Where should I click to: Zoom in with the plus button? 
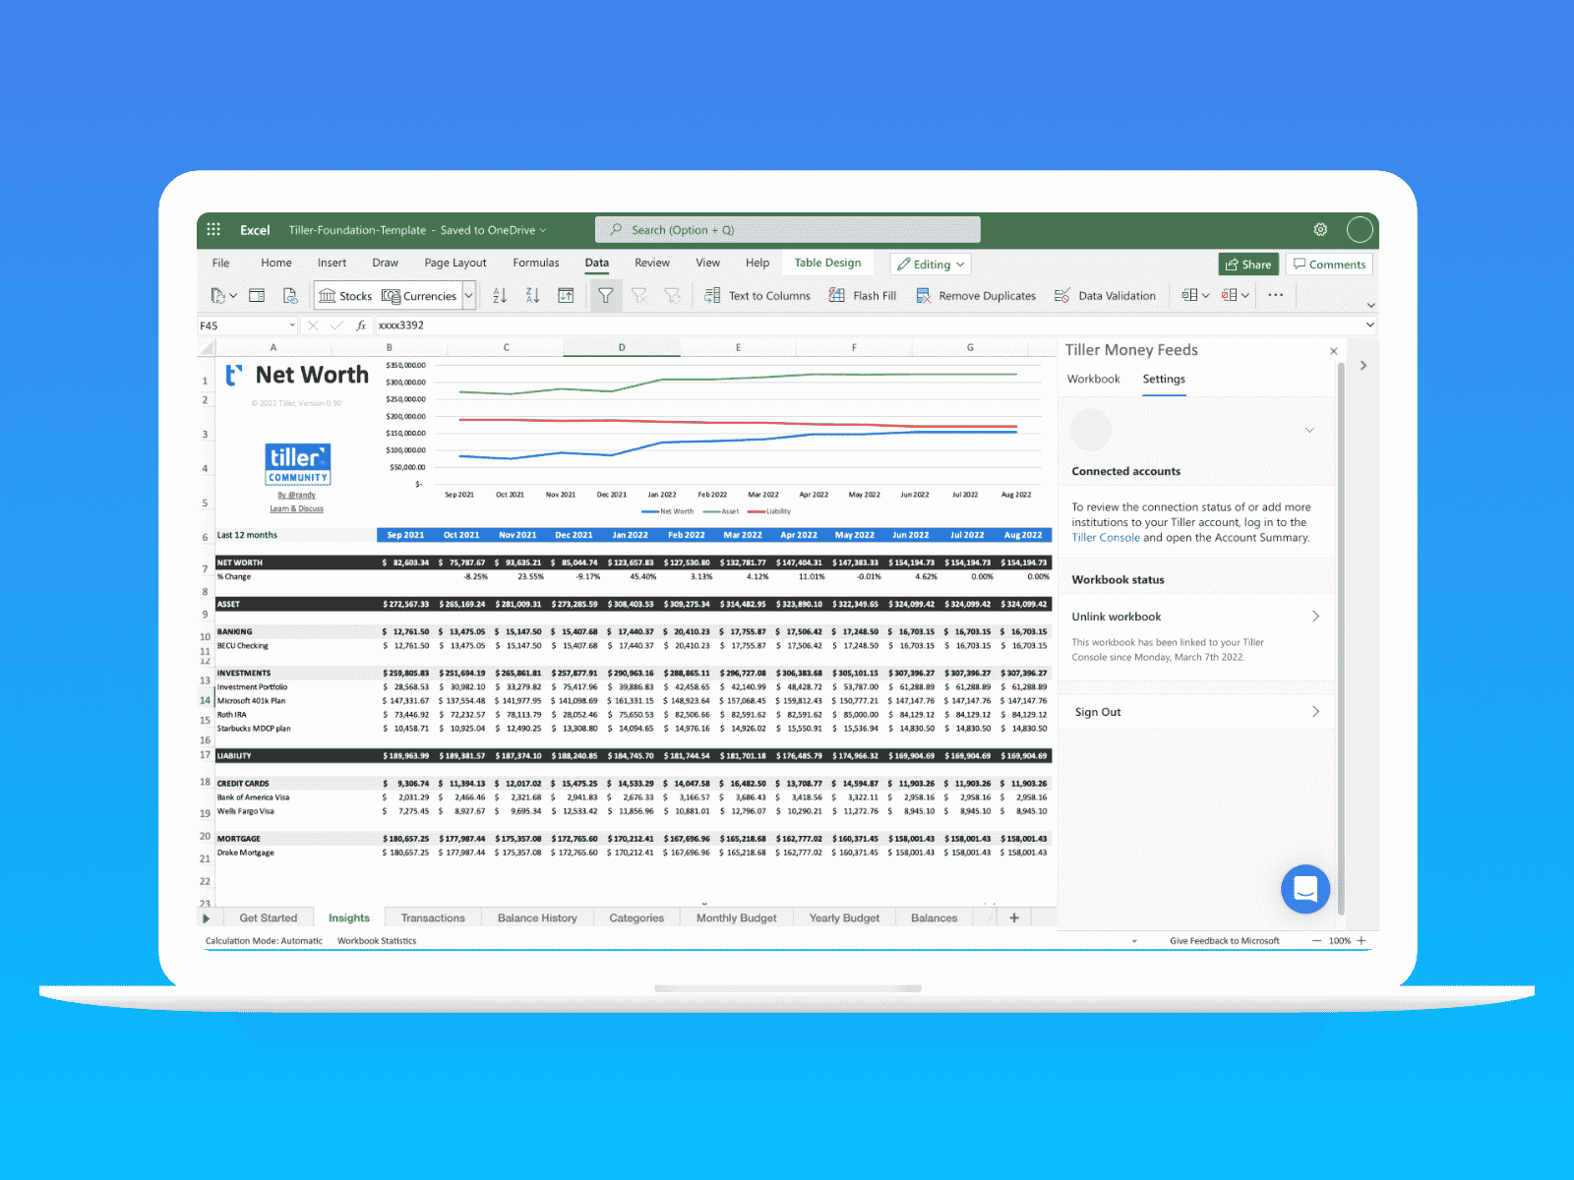click(x=1362, y=941)
